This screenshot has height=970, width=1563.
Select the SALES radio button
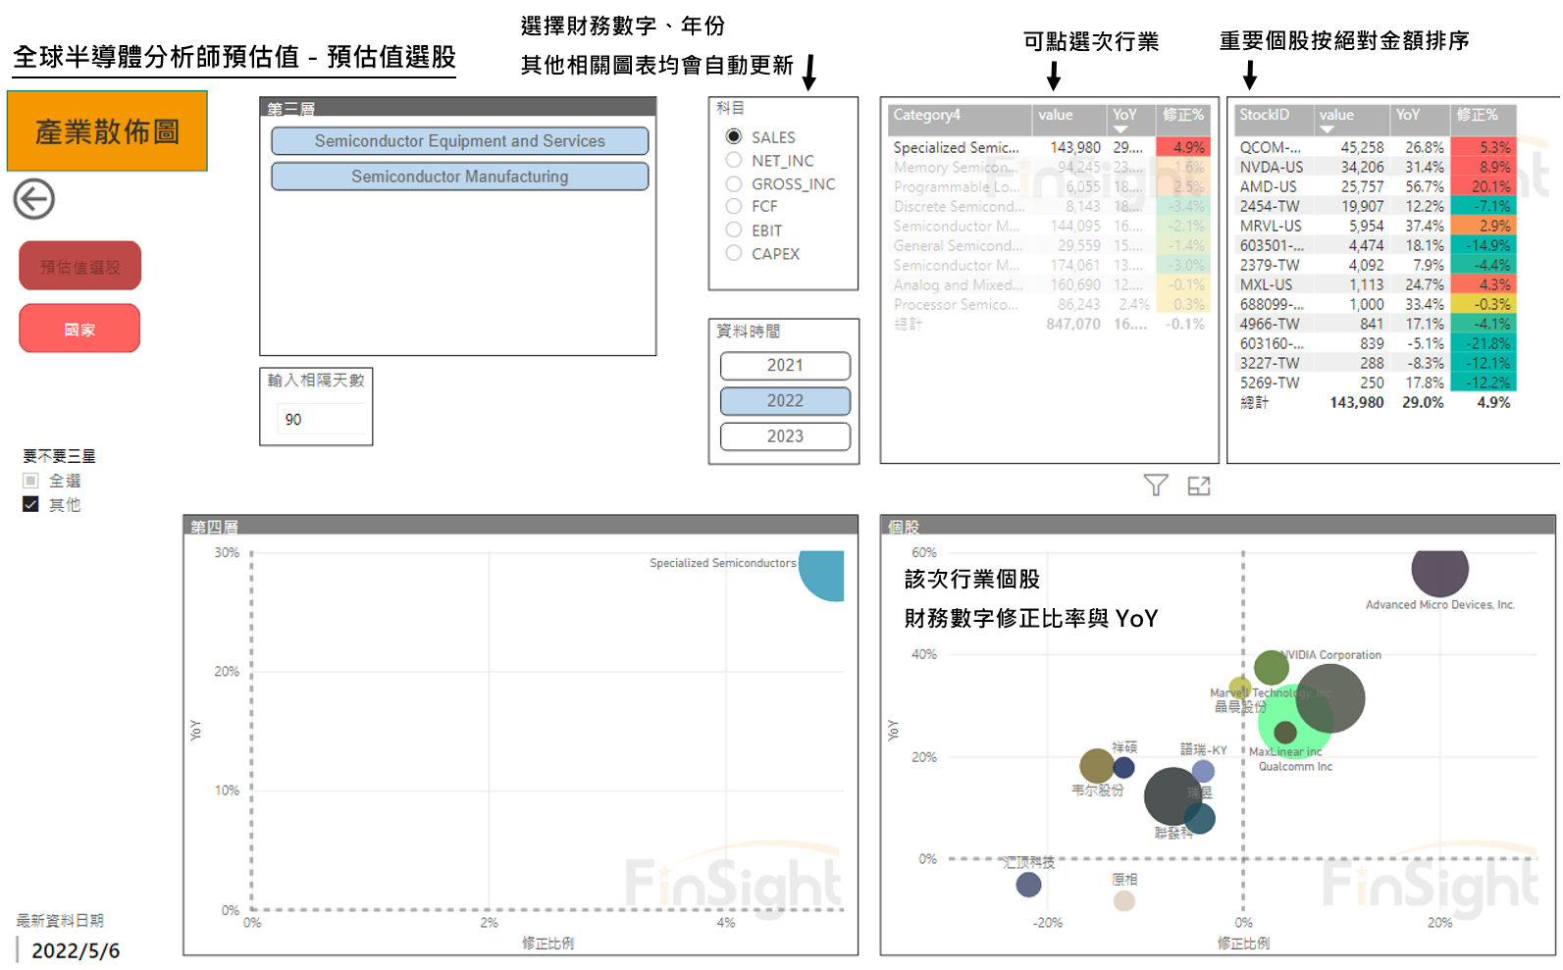pos(734,136)
